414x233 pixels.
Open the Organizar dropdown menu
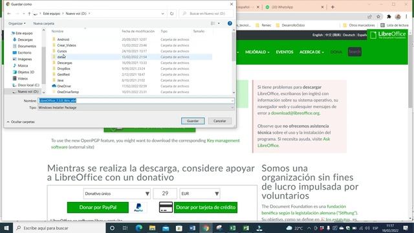coord(17,23)
